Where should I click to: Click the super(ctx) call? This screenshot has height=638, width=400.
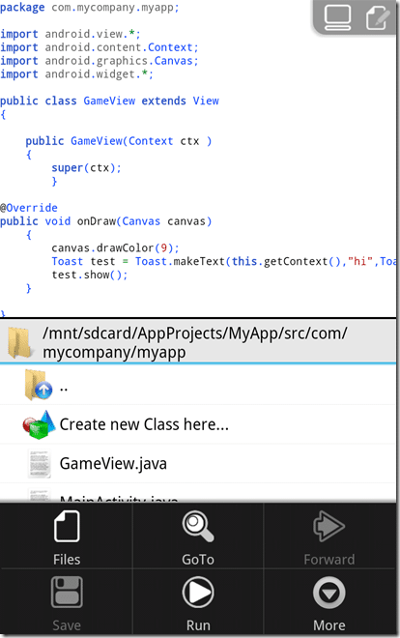86,167
